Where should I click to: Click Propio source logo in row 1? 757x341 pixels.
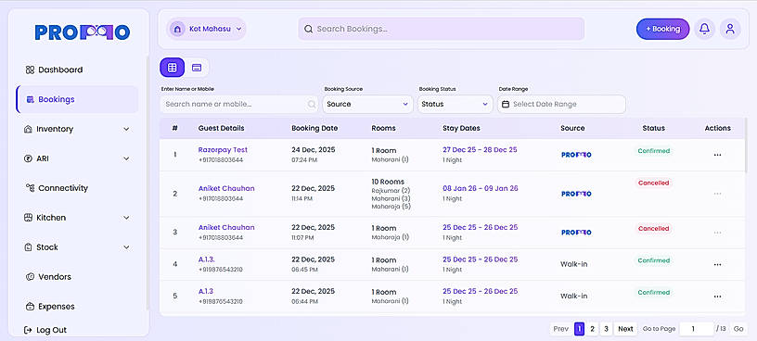coord(576,155)
